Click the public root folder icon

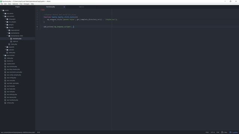3,10
